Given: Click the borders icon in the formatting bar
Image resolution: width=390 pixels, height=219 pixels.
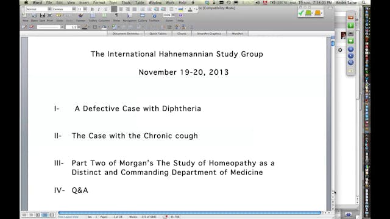Looking at the screenshot, I should click(x=171, y=10).
